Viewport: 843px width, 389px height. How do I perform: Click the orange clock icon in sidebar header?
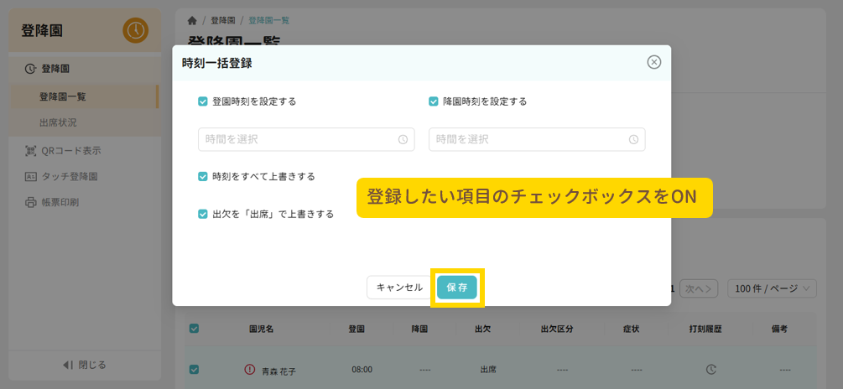pos(135,31)
